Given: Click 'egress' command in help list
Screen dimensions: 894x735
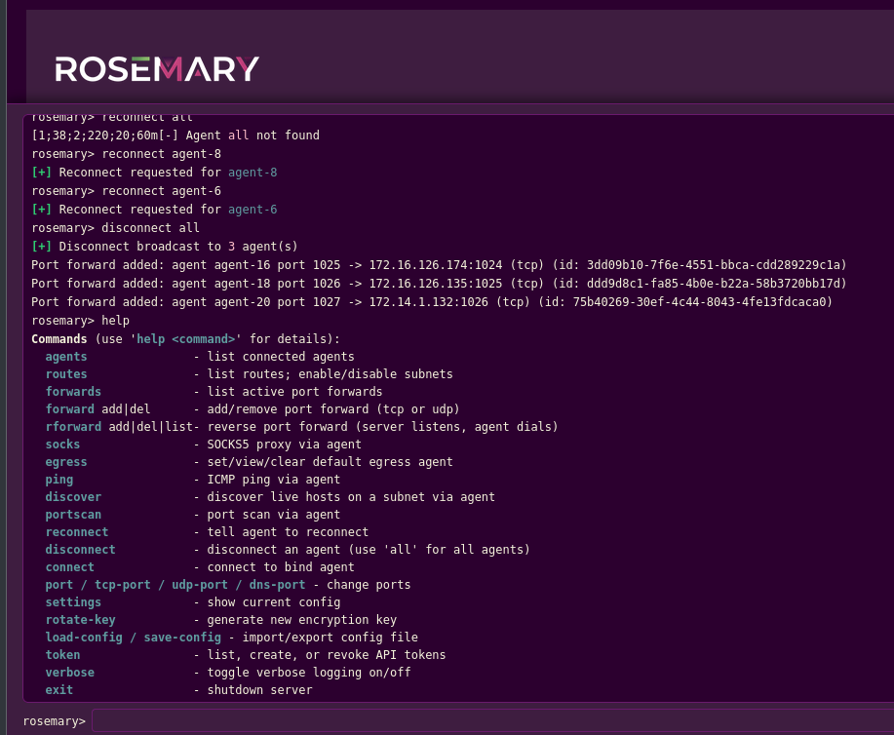Looking at the screenshot, I should coord(66,462).
